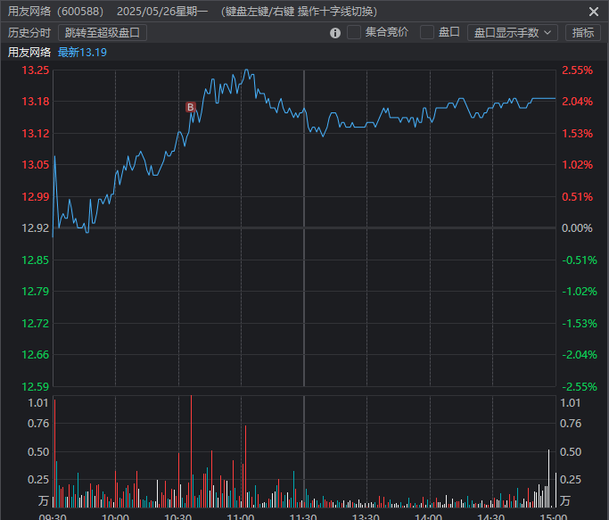Screen dimensions: 609x520
Task: Click the 0.00% baseline percentage label
Action: tap(576, 228)
